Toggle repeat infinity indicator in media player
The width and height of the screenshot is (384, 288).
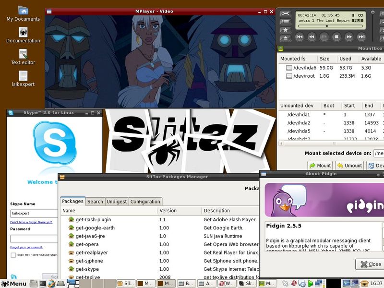[360, 15]
